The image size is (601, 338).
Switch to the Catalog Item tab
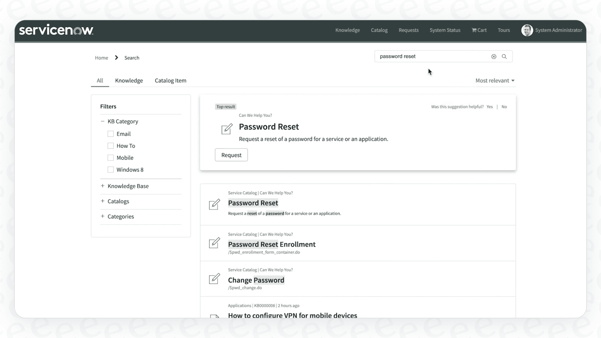click(170, 80)
